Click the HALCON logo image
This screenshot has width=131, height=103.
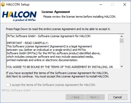pos(19,16)
